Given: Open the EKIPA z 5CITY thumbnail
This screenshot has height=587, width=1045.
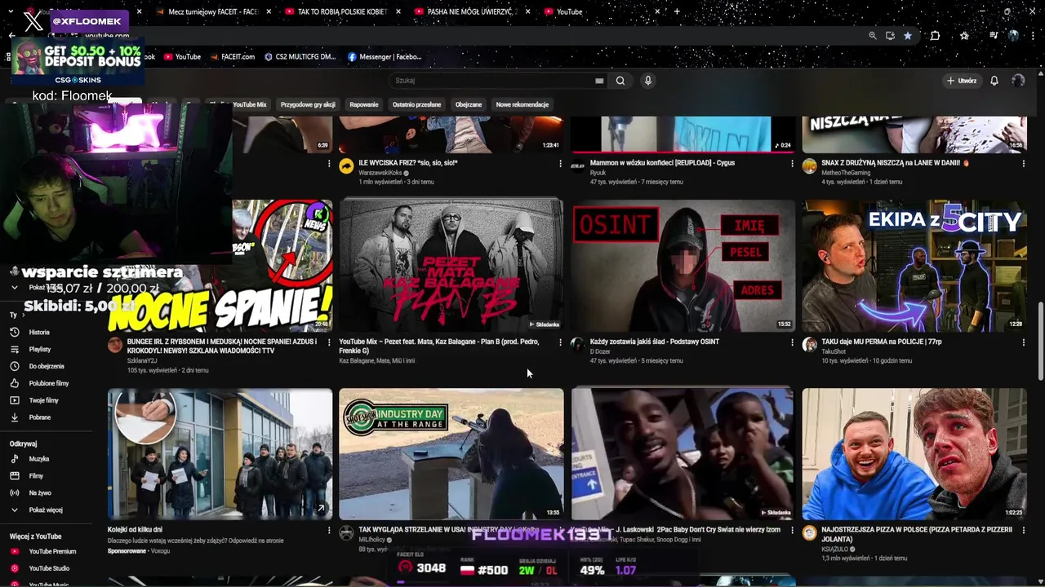Looking at the screenshot, I should pos(914,267).
